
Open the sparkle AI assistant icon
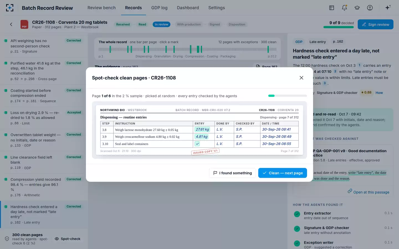(x=388, y=7)
